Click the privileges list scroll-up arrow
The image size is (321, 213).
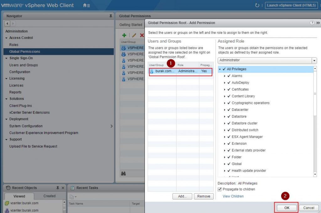coord(315,68)
